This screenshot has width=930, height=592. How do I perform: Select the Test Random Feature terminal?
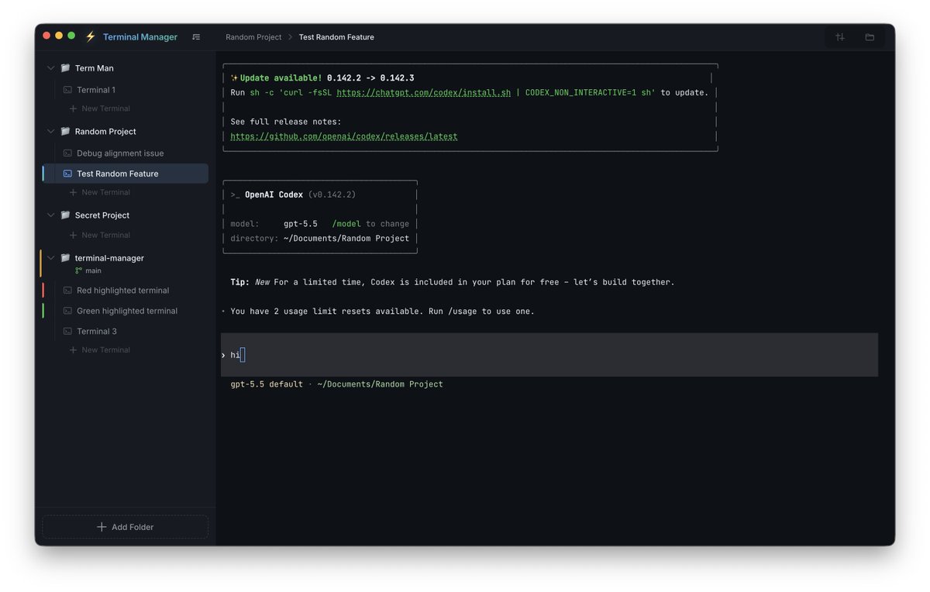pos(126,174)
